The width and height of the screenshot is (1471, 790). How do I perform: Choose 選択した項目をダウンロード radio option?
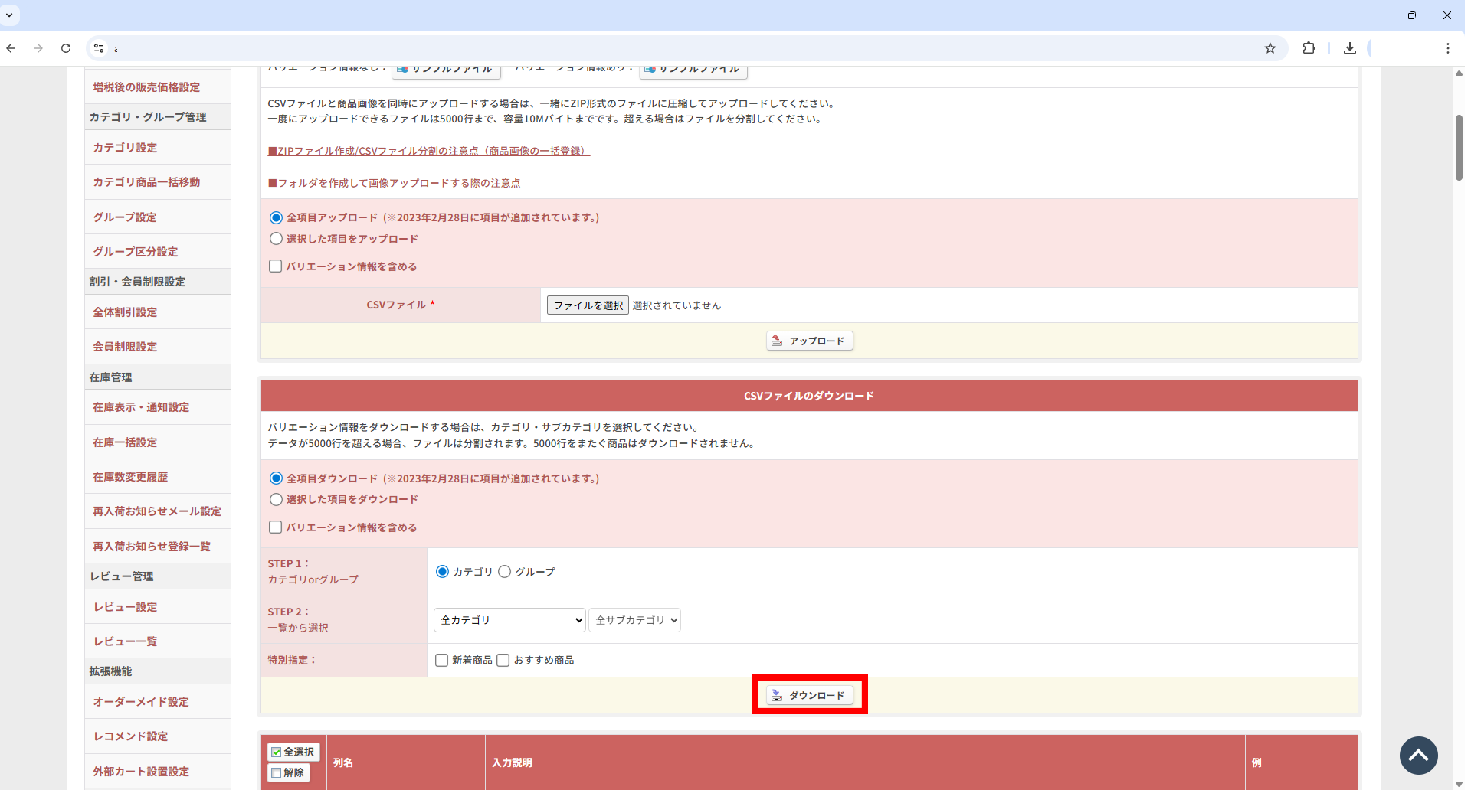click(x=277, y=499)
